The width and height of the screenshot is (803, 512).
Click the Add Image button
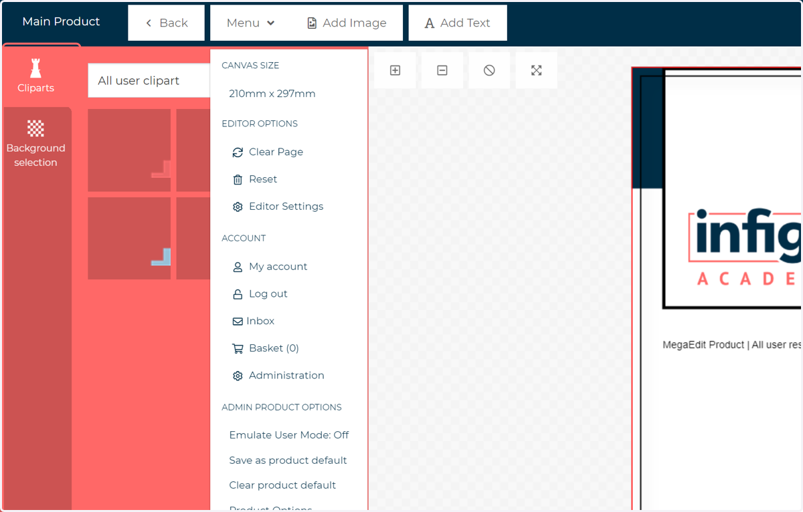point(347,23)
